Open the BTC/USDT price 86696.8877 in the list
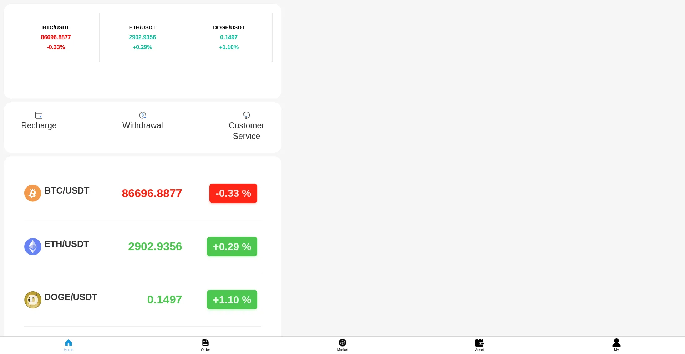The width and height of the screenshot is (685, 354). pos(152,194)
